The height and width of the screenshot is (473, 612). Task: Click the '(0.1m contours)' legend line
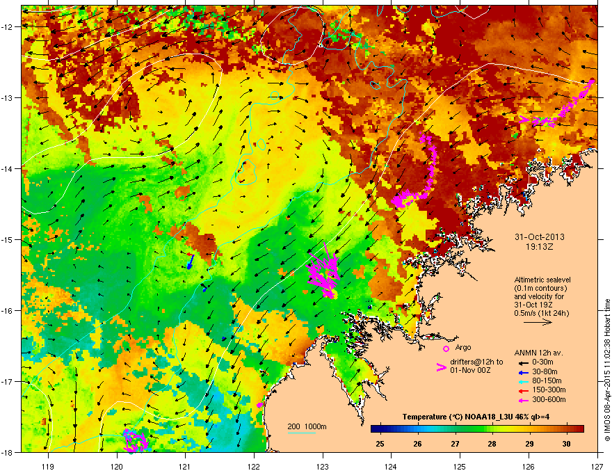[540, 288]
